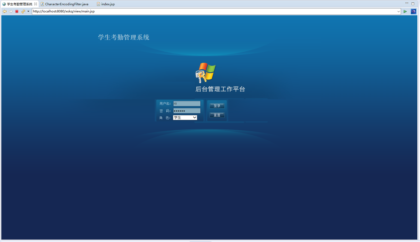The height and width of the screenshot is (242, 420).
Task: Click the 重置 reset button
Action: [217, 115]
